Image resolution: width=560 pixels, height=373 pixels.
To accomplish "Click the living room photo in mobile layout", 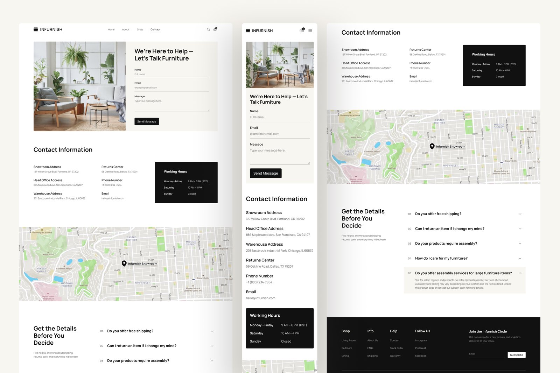I will click(x=280, y=65).
